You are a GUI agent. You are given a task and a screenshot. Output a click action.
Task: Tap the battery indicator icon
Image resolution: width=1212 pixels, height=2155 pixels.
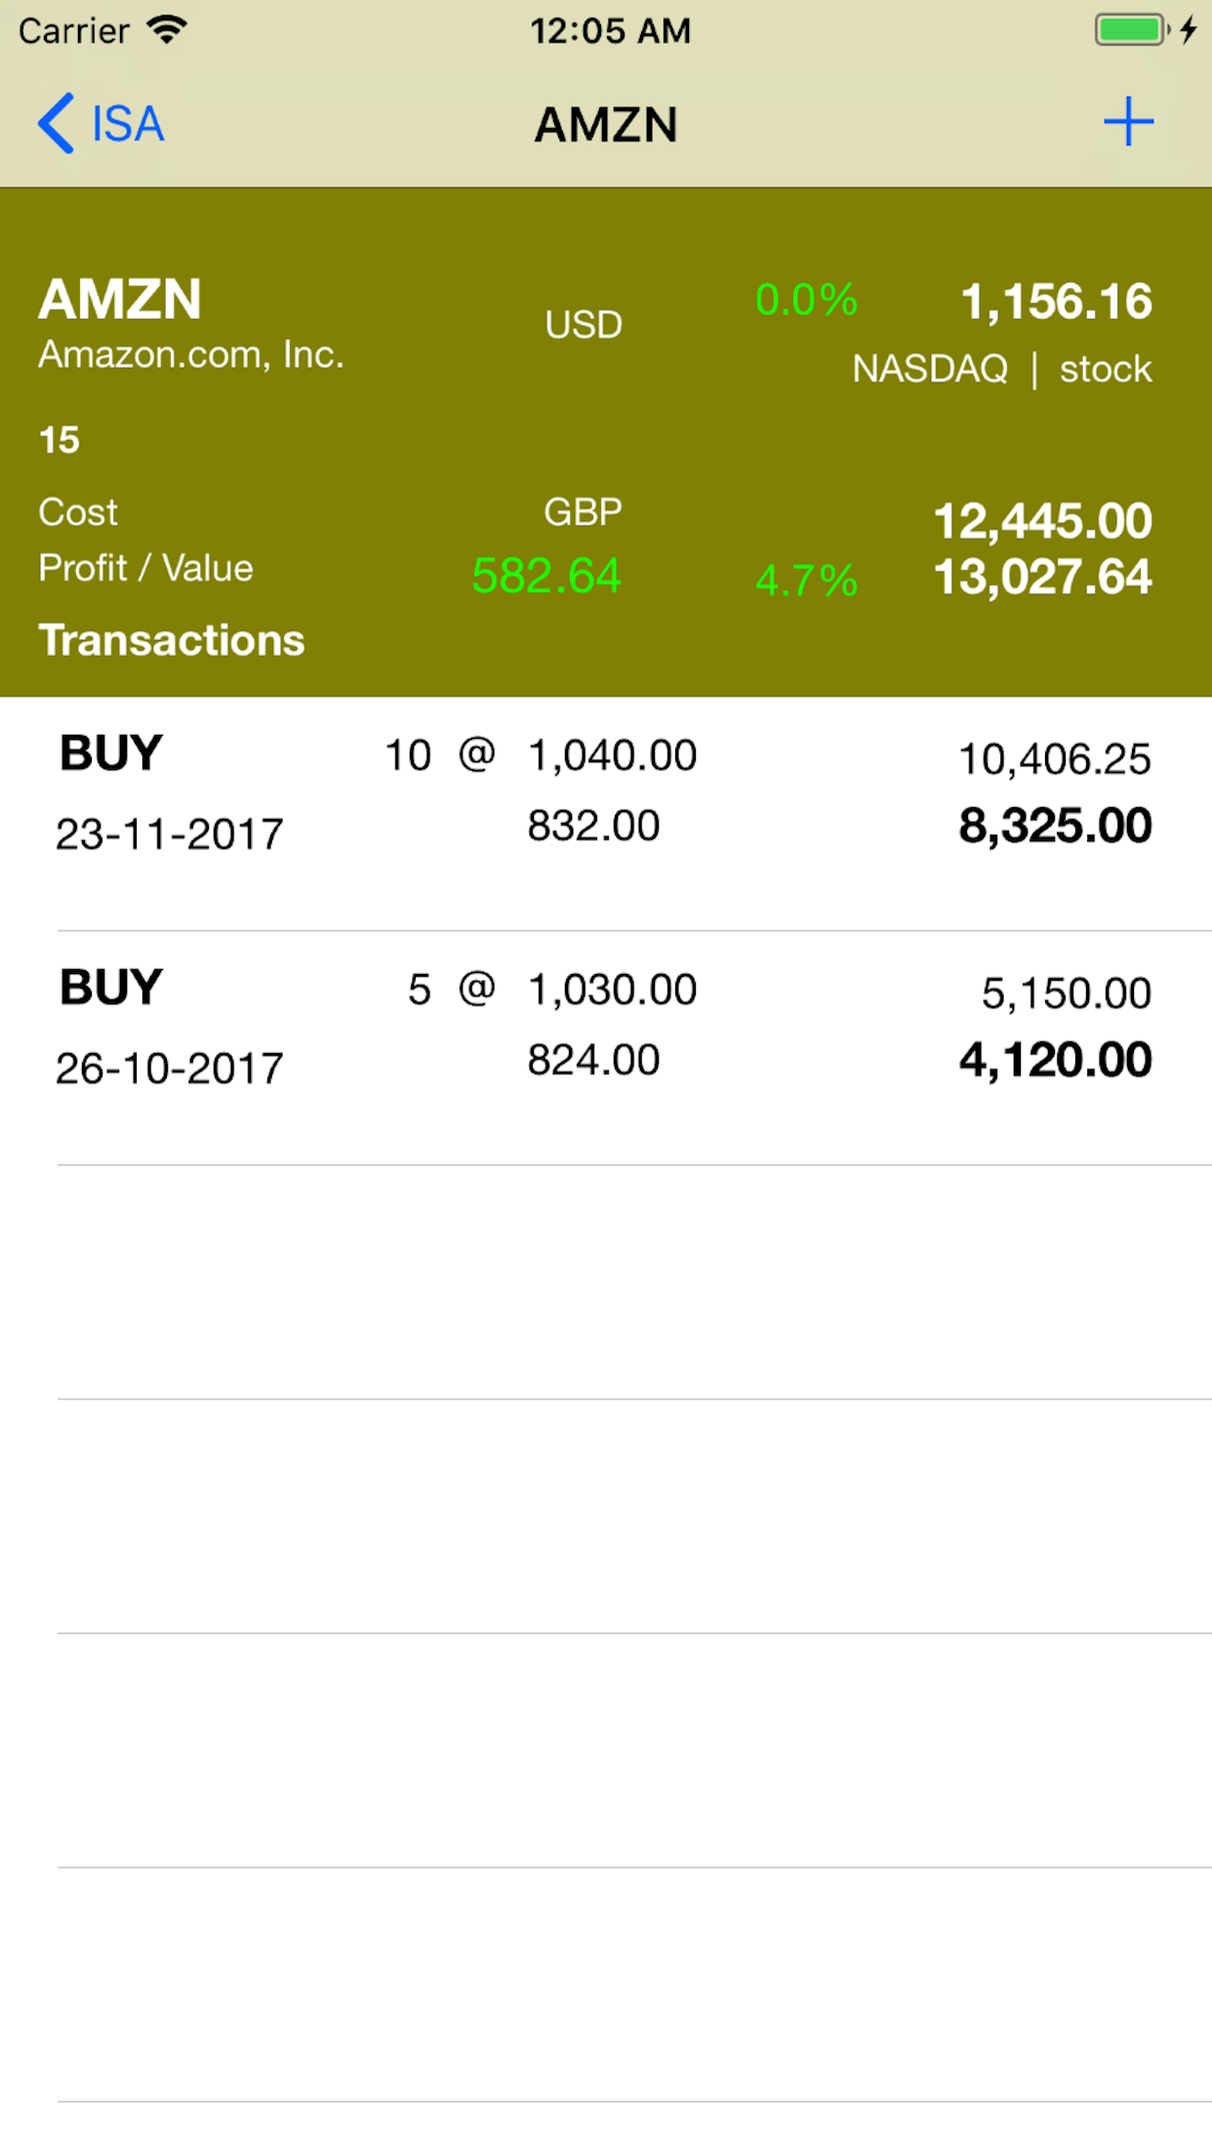pyautogui.click(x=1130, y=30)
